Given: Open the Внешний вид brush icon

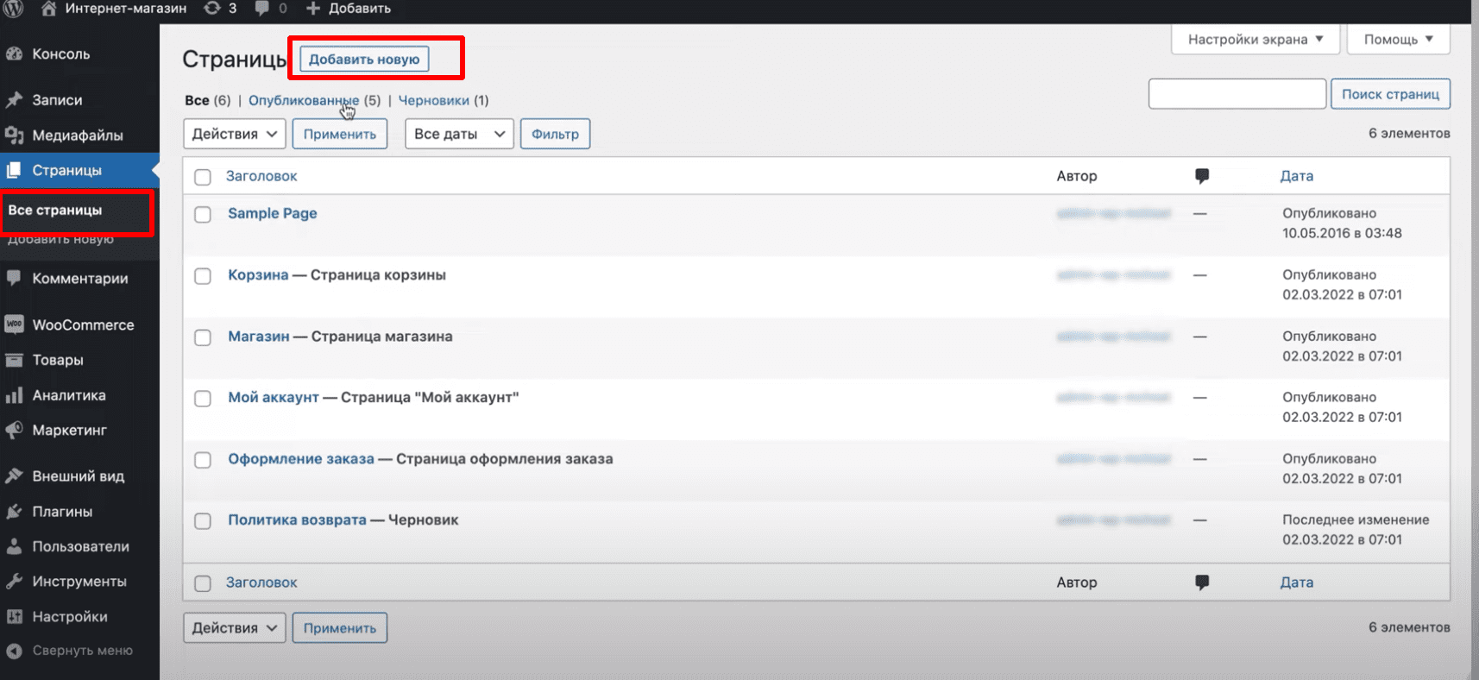Looking at the screenshot, I should pos(14,475).
